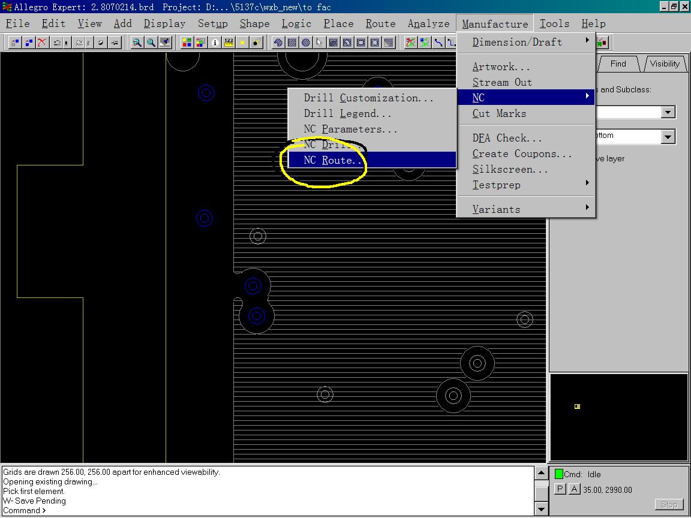Select Cut Marks in the Manufacture menu

[x=526, y=113]
